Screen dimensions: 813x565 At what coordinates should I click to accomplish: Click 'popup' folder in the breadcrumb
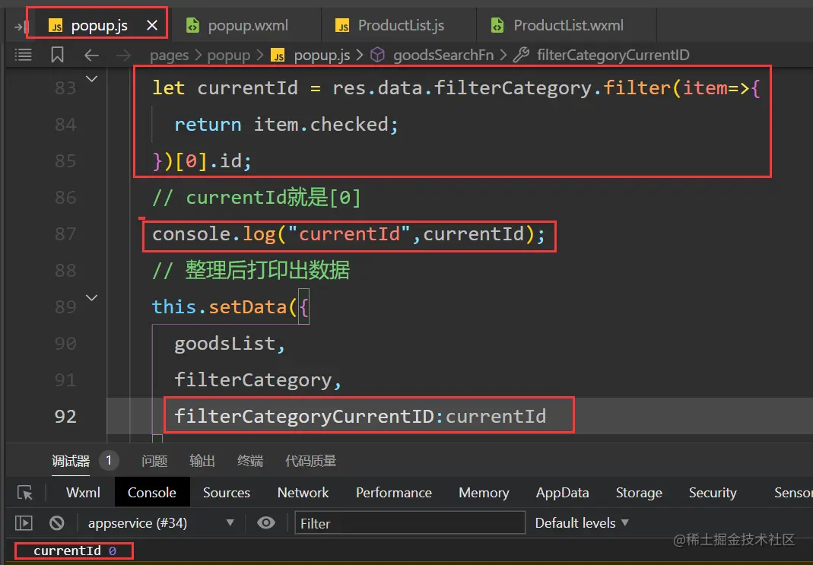coord(229,55)
